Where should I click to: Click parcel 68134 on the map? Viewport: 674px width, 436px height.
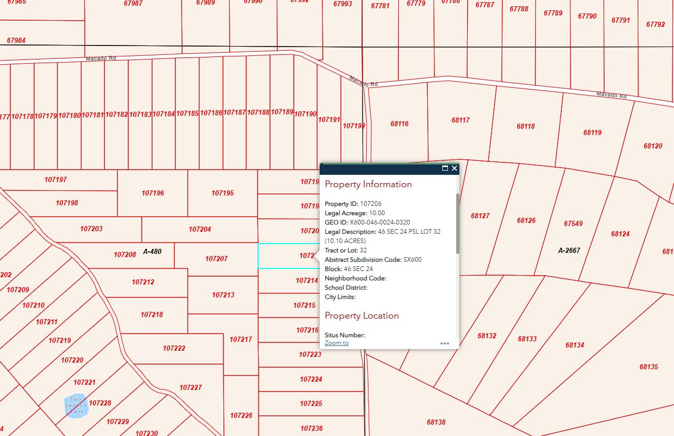tap(574, 345)
